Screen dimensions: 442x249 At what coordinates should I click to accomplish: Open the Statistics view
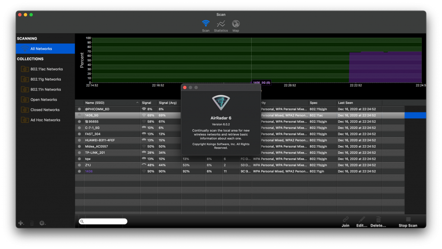coord(221,26)
